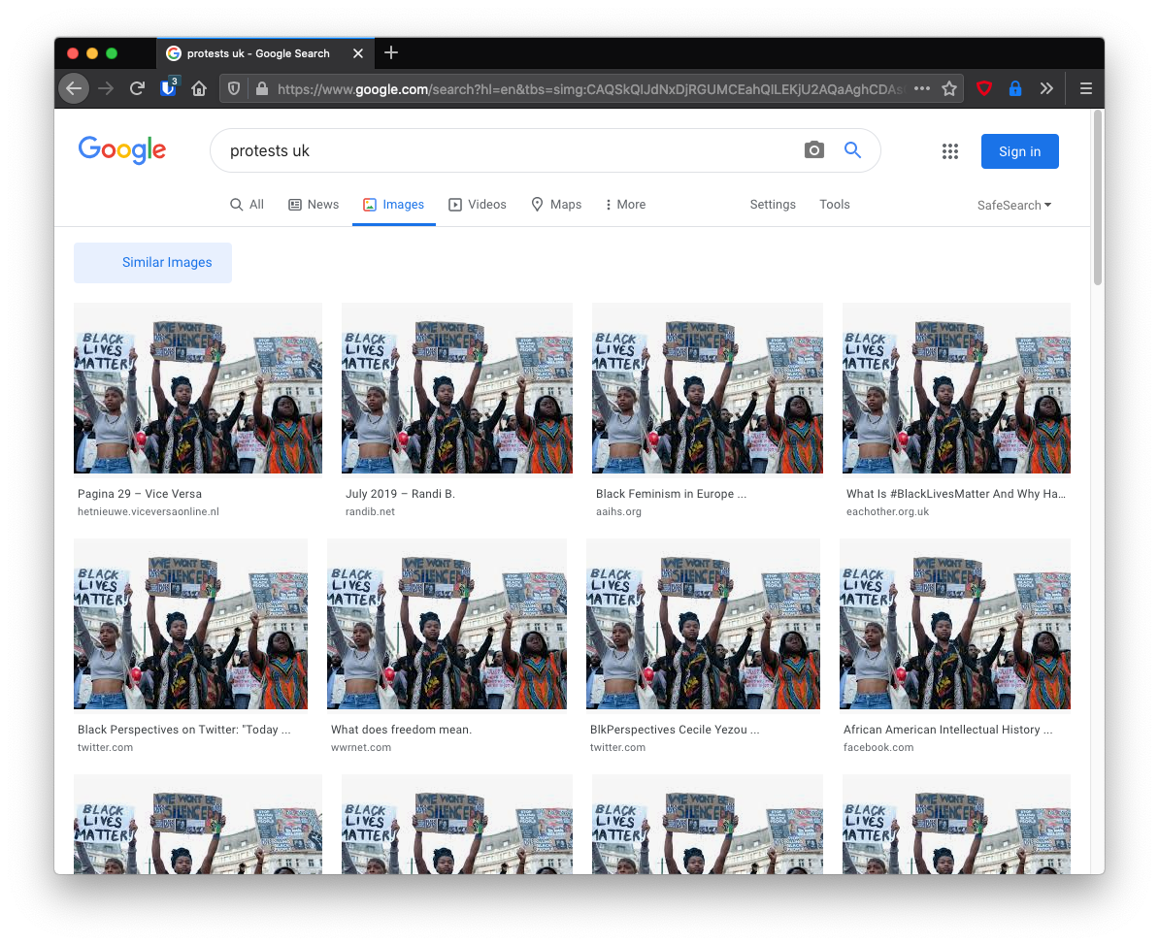Switch to the Maps tab

coord(556,205)
